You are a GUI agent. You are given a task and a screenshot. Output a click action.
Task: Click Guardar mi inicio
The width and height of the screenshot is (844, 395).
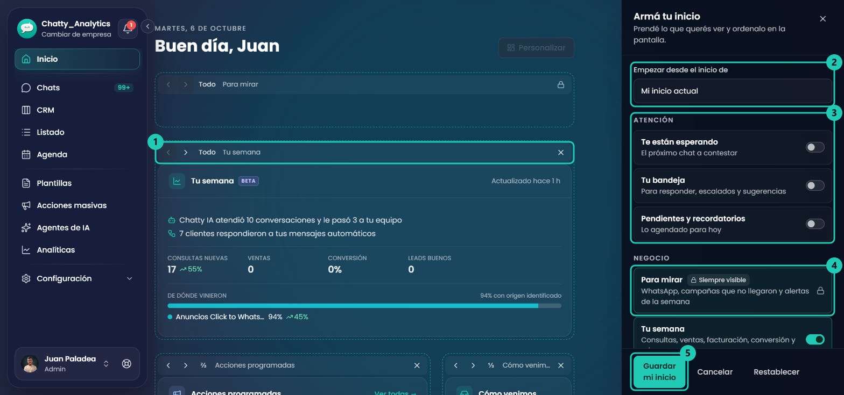[x=659, y=372]
